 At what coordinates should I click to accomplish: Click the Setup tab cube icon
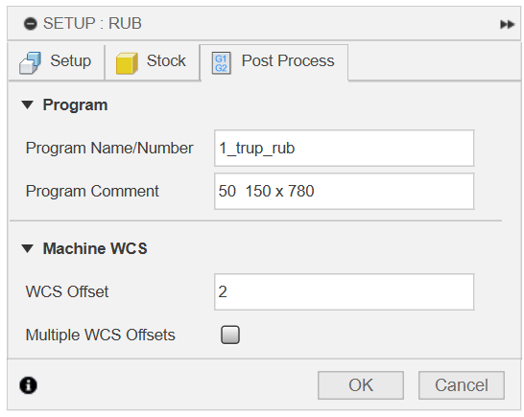(x=30, y=62)
